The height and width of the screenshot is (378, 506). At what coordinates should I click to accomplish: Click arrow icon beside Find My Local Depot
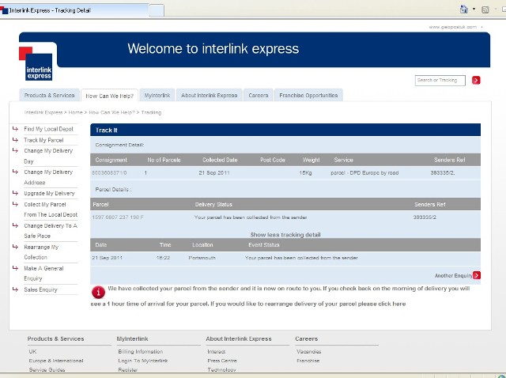tap(15, 129)
